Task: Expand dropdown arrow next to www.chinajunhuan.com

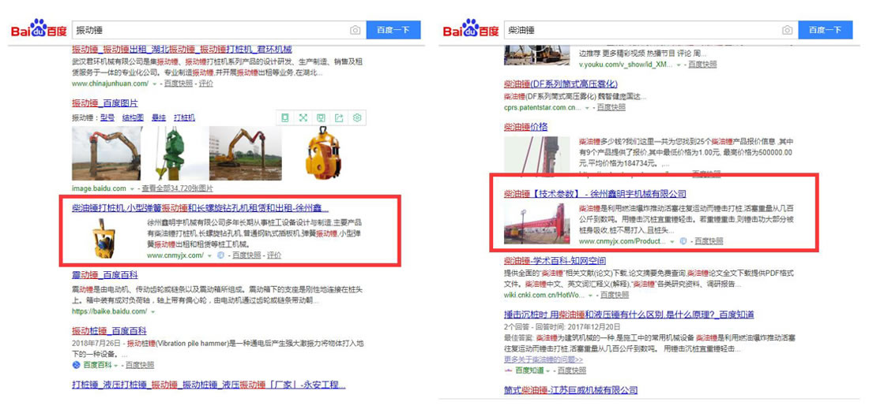Action: click(156, 84)
